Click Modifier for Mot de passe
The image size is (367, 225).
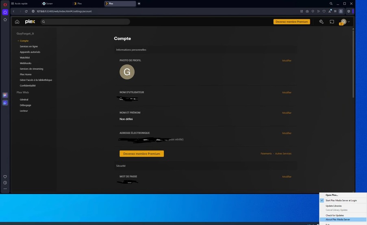coord(287,177)
